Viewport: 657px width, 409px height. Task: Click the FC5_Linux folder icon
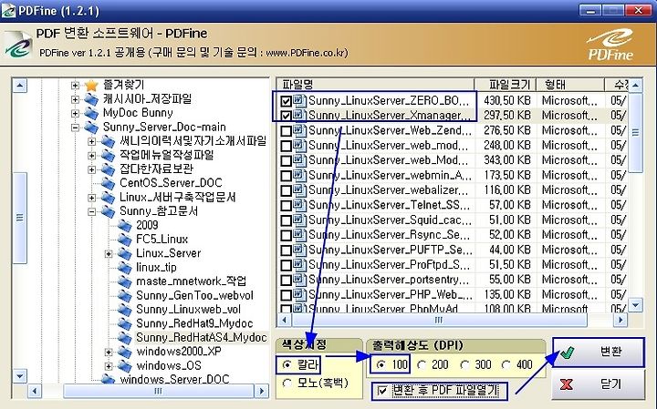[x=124, y=240]
